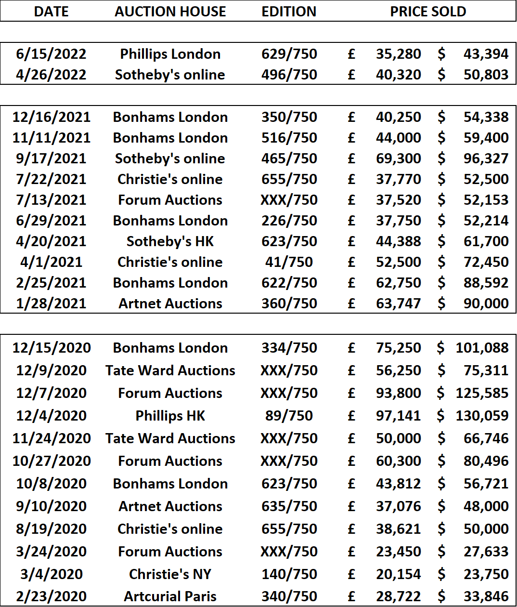Image resolution: width=517 pixels, height=607 pixels.
Task: Click the 4/1/2021 date cell
Action: (x=52, y=262)
